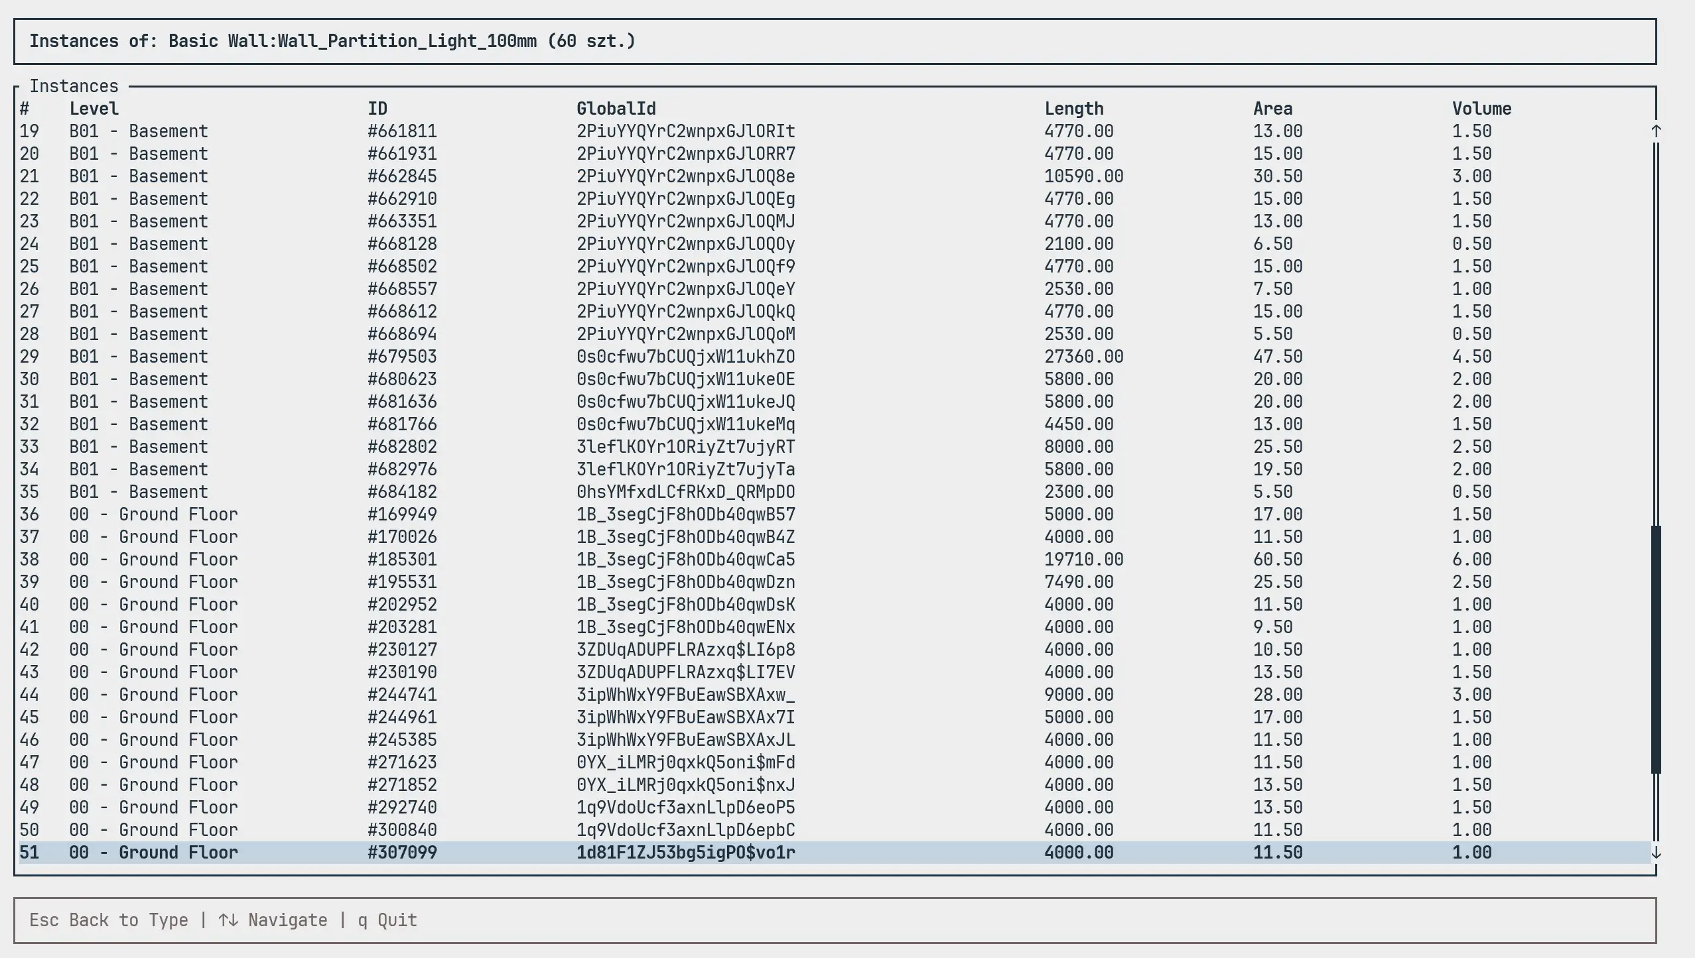This screenshot has width=1695, height=958.
Task: Click the scroll up arrow
Action: pyautogui.click(x=1656, y=130)
